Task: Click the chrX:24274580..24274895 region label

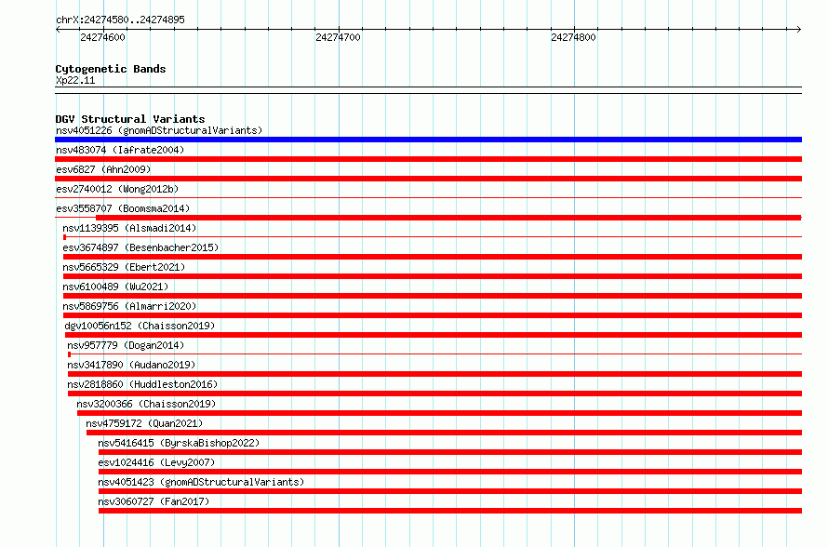Action: coord(120,20)
